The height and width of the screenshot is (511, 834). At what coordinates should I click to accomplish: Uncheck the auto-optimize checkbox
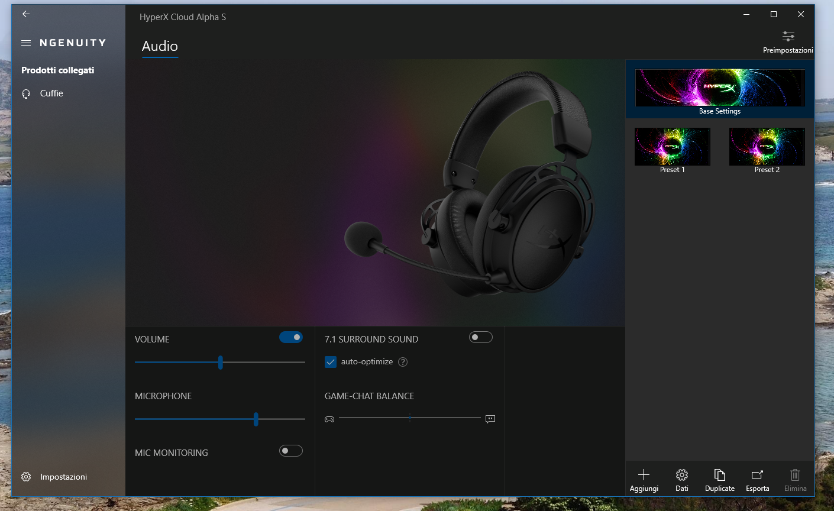pos(331,362)
